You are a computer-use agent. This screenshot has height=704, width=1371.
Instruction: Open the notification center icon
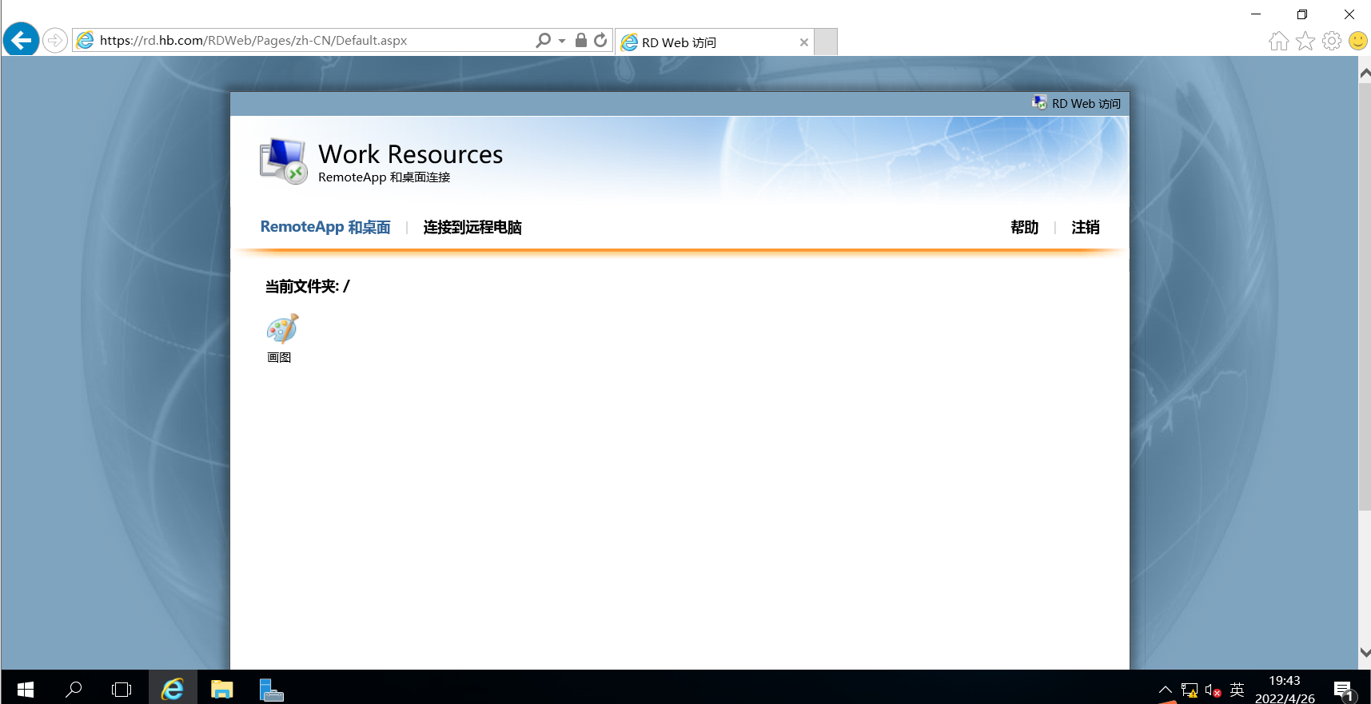click(x=1344, y=690)
